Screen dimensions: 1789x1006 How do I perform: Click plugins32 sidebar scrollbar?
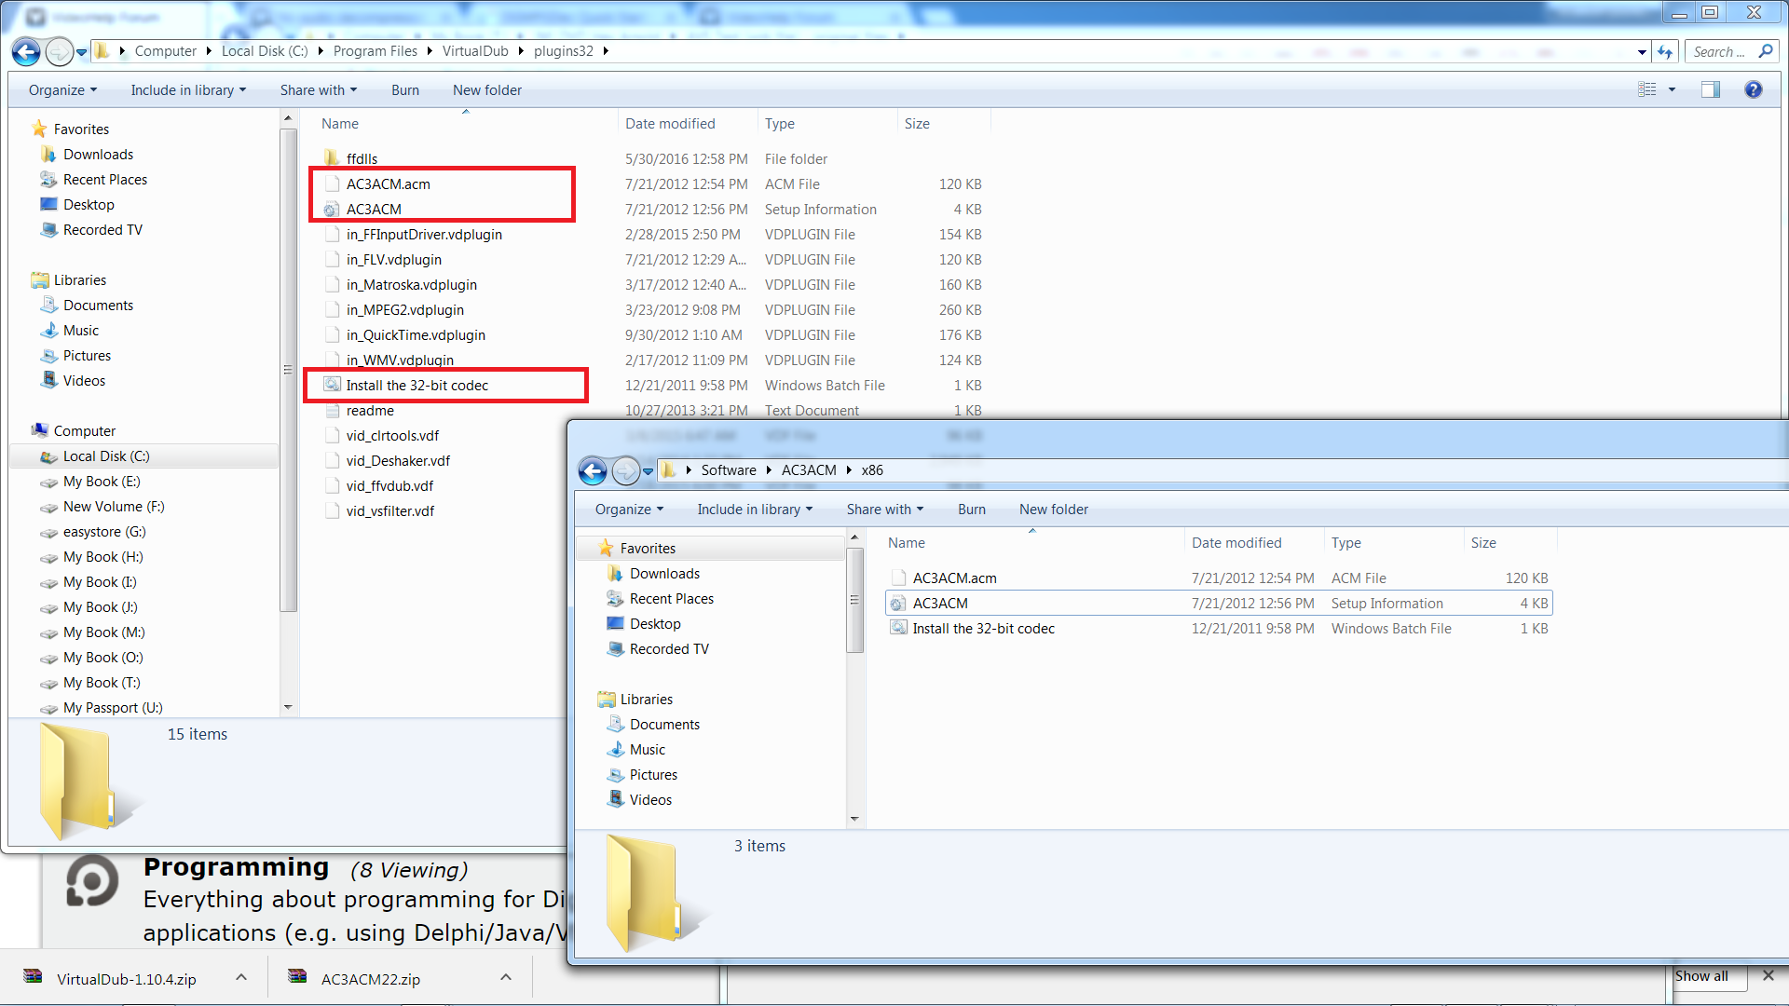point(288,370)
